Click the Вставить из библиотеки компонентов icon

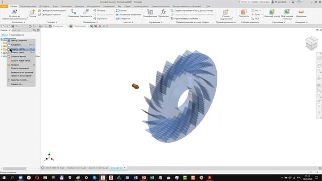click(15, 12)
